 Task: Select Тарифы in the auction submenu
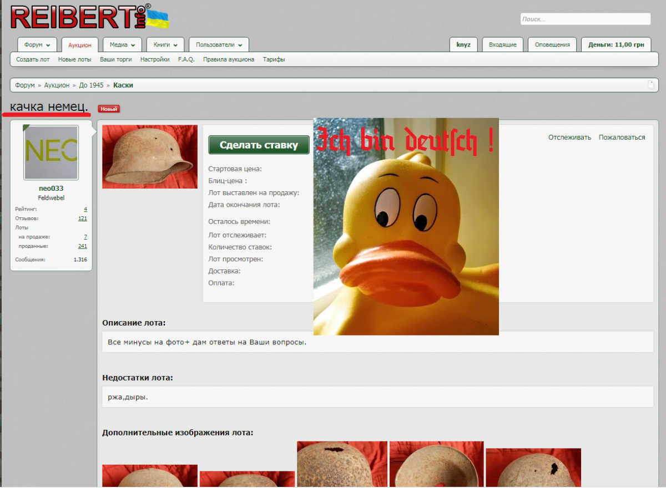pyautogui.click(x=274, y=59)
